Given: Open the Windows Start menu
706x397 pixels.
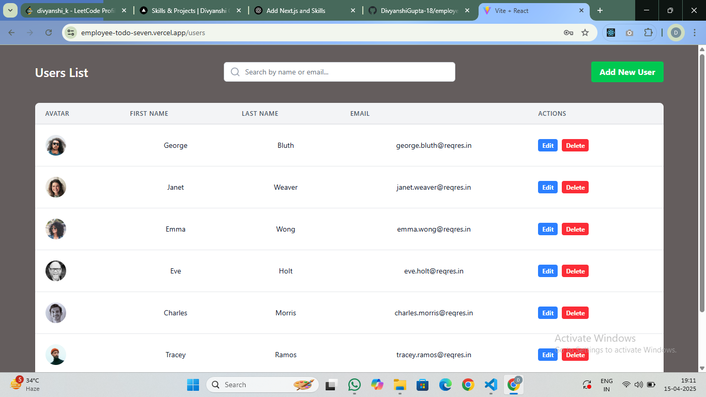Looking at the screenshot, I should pyautogui.click(x=193, y=385).
